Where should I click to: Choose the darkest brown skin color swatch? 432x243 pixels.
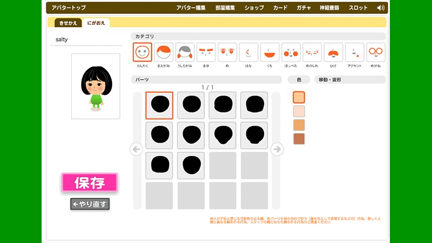[x=299, y=139]
